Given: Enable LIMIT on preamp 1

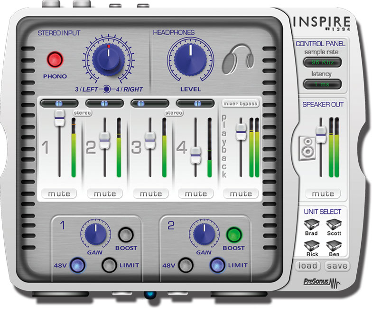Looking at the screenshot, I should point(109,265).
